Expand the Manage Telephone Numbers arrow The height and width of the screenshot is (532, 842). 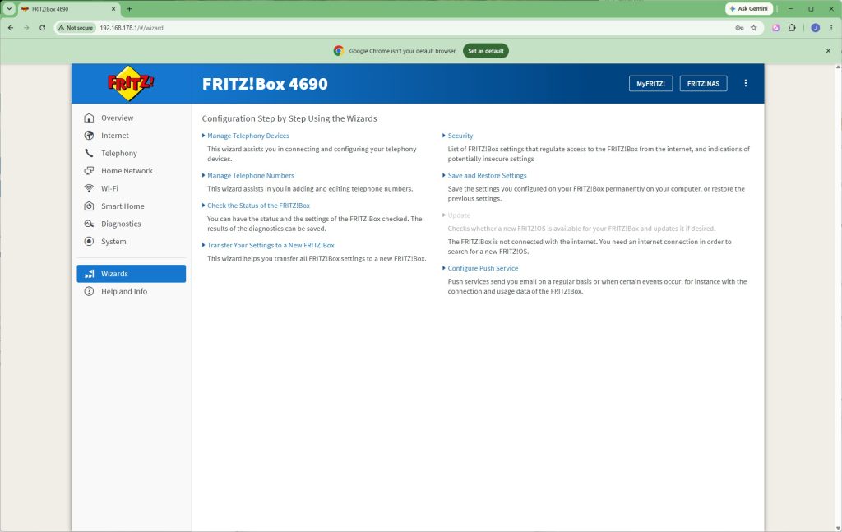[x=204, y=175]
